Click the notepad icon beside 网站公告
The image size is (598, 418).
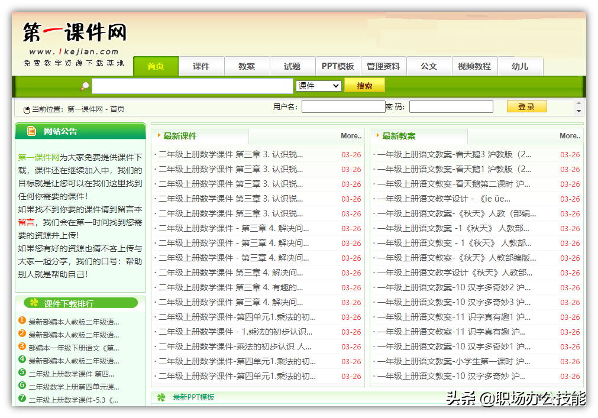click(x=30, y=131)
